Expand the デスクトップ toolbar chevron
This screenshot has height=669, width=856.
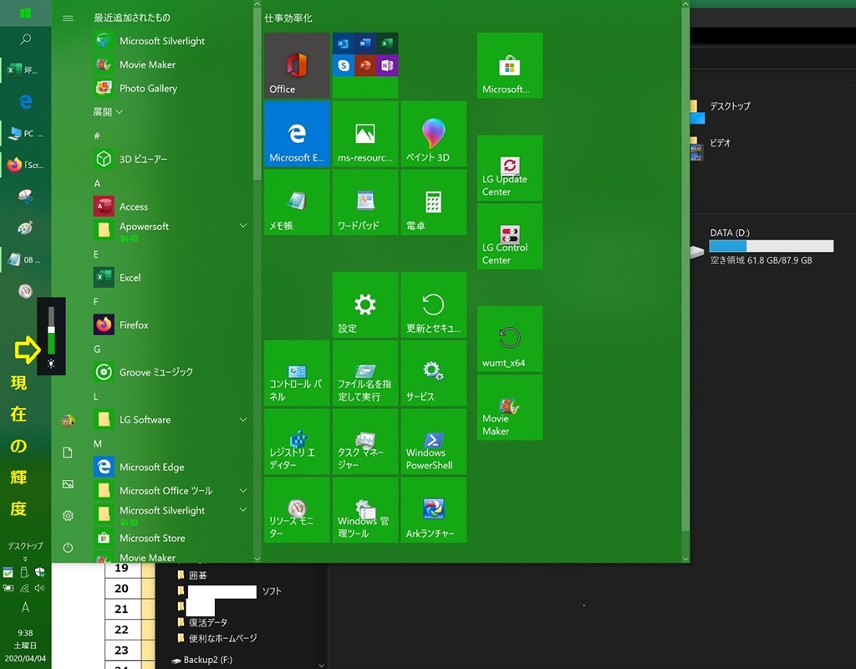pyautogui.click(x=25, y=558)
